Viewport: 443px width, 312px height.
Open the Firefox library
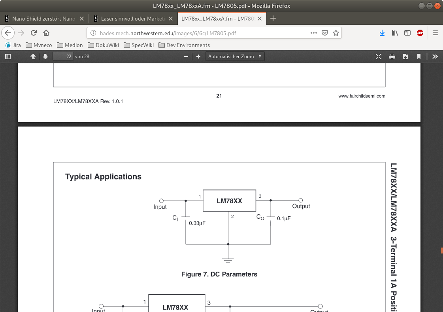395,33
